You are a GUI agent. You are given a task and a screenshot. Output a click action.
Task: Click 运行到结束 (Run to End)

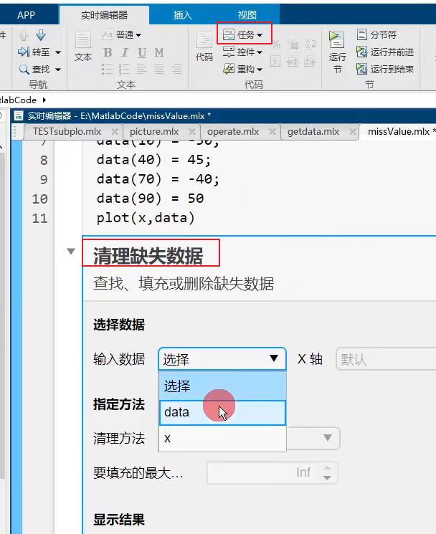tap(384, 70)
